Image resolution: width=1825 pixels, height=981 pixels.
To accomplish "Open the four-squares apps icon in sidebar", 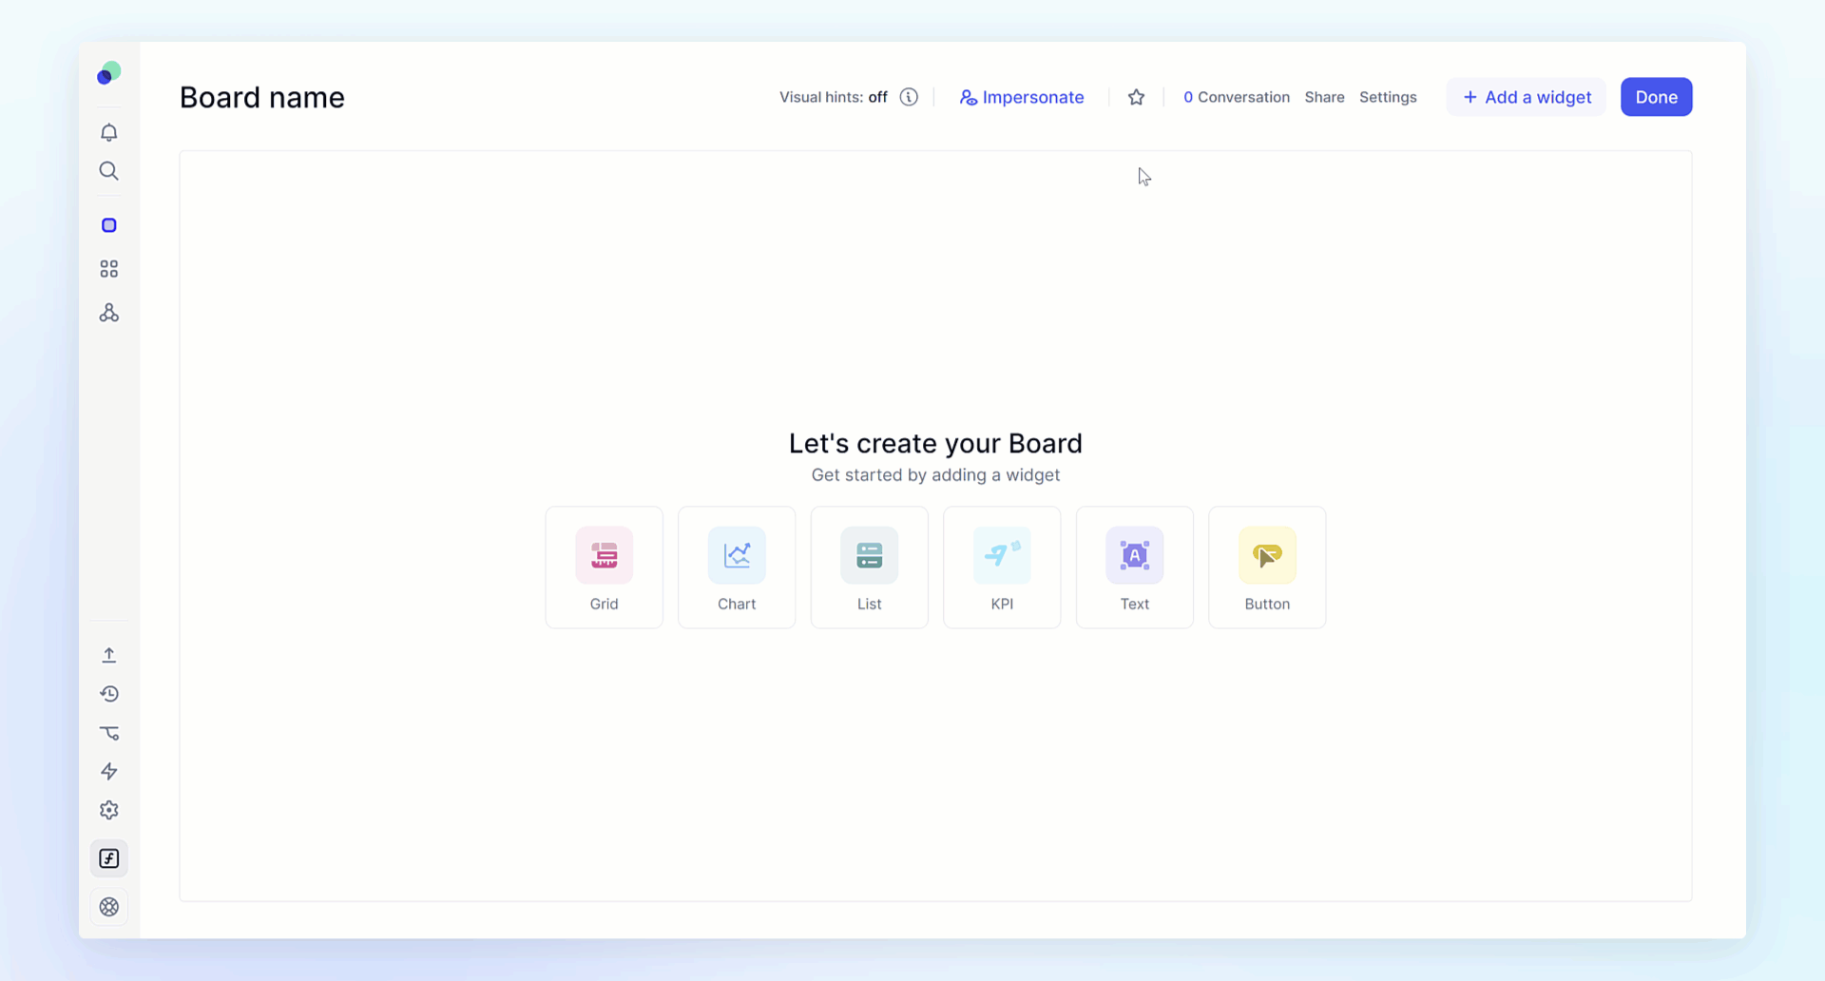I will 109,269.
